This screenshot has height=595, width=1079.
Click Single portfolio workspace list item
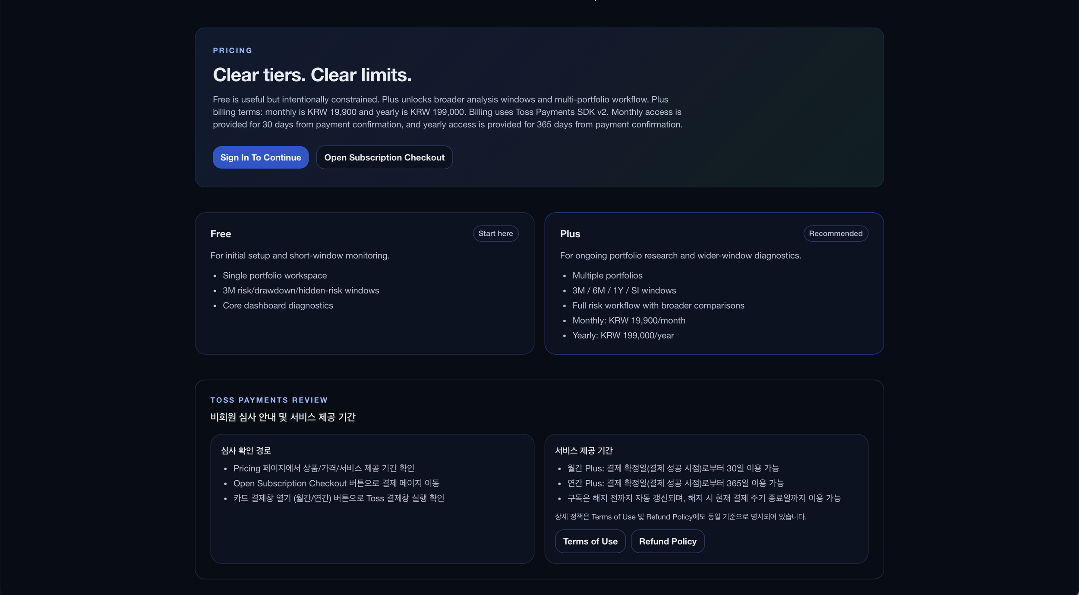click(274, 275)
